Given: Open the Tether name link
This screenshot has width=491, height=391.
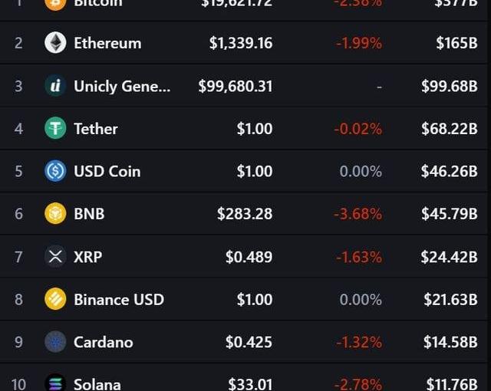Looking at the screenshot, I should pyautogui.click(x=96, y=129).
